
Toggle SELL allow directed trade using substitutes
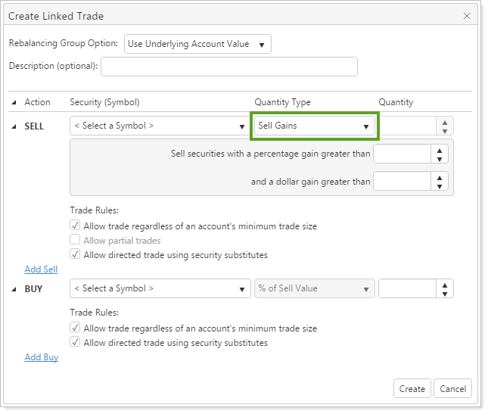point(75,255)
